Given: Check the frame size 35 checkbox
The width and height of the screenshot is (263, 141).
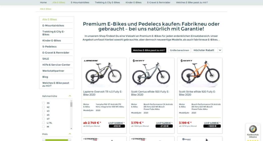Looking at the screenshot, I should tap(43, 103).
